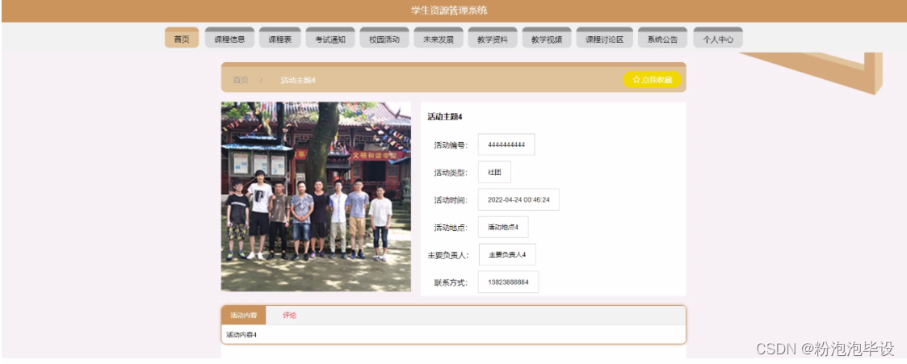
Task: Click the 活动编号: label
Action: tap(451, 145)
